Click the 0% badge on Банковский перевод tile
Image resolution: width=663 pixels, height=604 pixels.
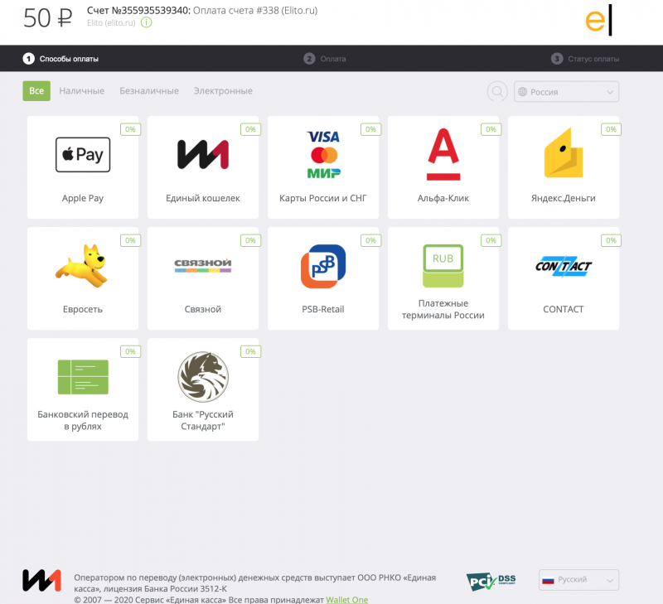point(130,351)
